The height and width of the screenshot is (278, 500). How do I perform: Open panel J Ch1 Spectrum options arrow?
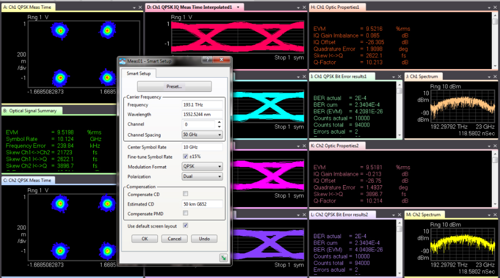pyautogui.click(x=489, y=76)
